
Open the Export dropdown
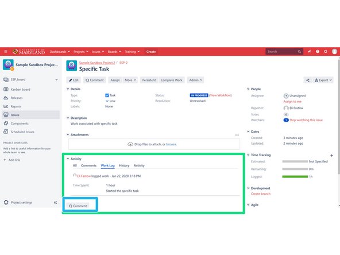pos(323,80)
